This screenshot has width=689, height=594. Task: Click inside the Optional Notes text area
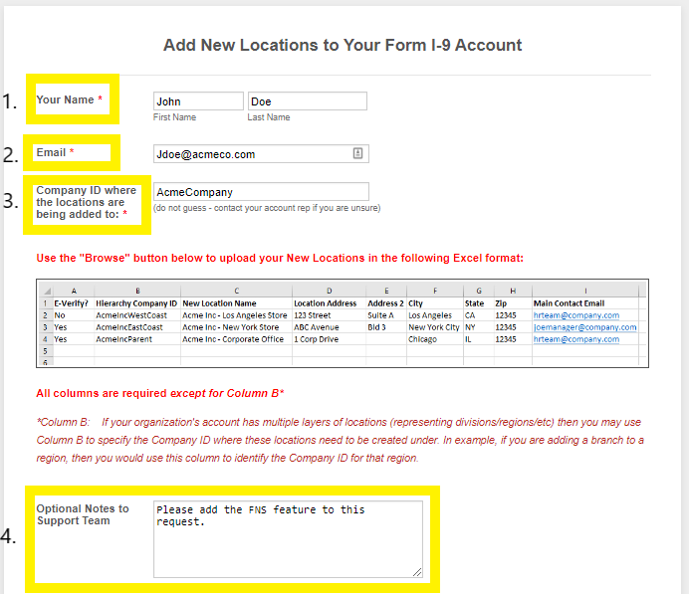[x=287, y=538]
